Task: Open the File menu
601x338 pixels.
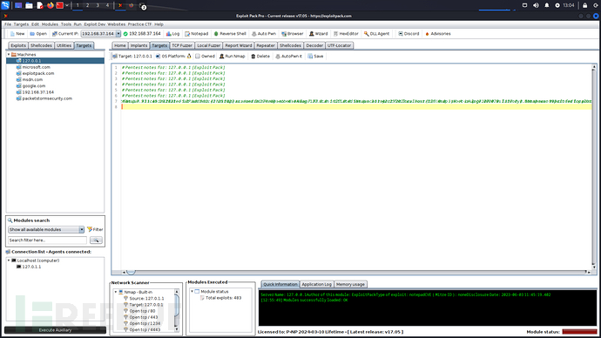Action: coord(8,24)
